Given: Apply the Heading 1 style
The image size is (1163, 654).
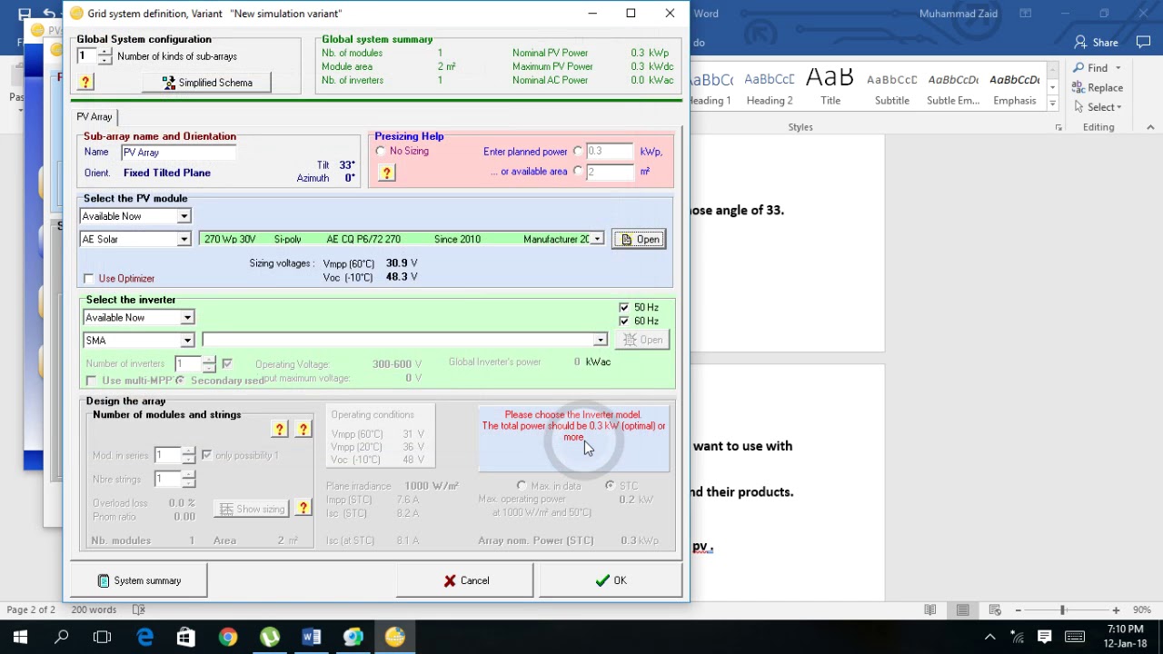Looking at the screenshot, I should pyautogui.click(x=711, y=89).
